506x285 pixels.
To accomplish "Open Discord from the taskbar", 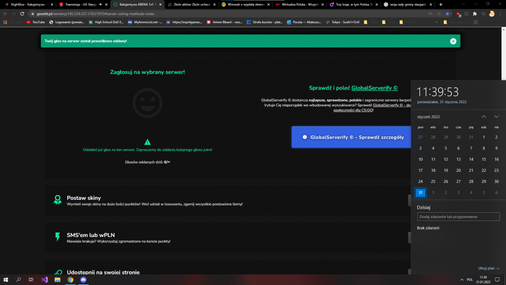I will (83, 279).
